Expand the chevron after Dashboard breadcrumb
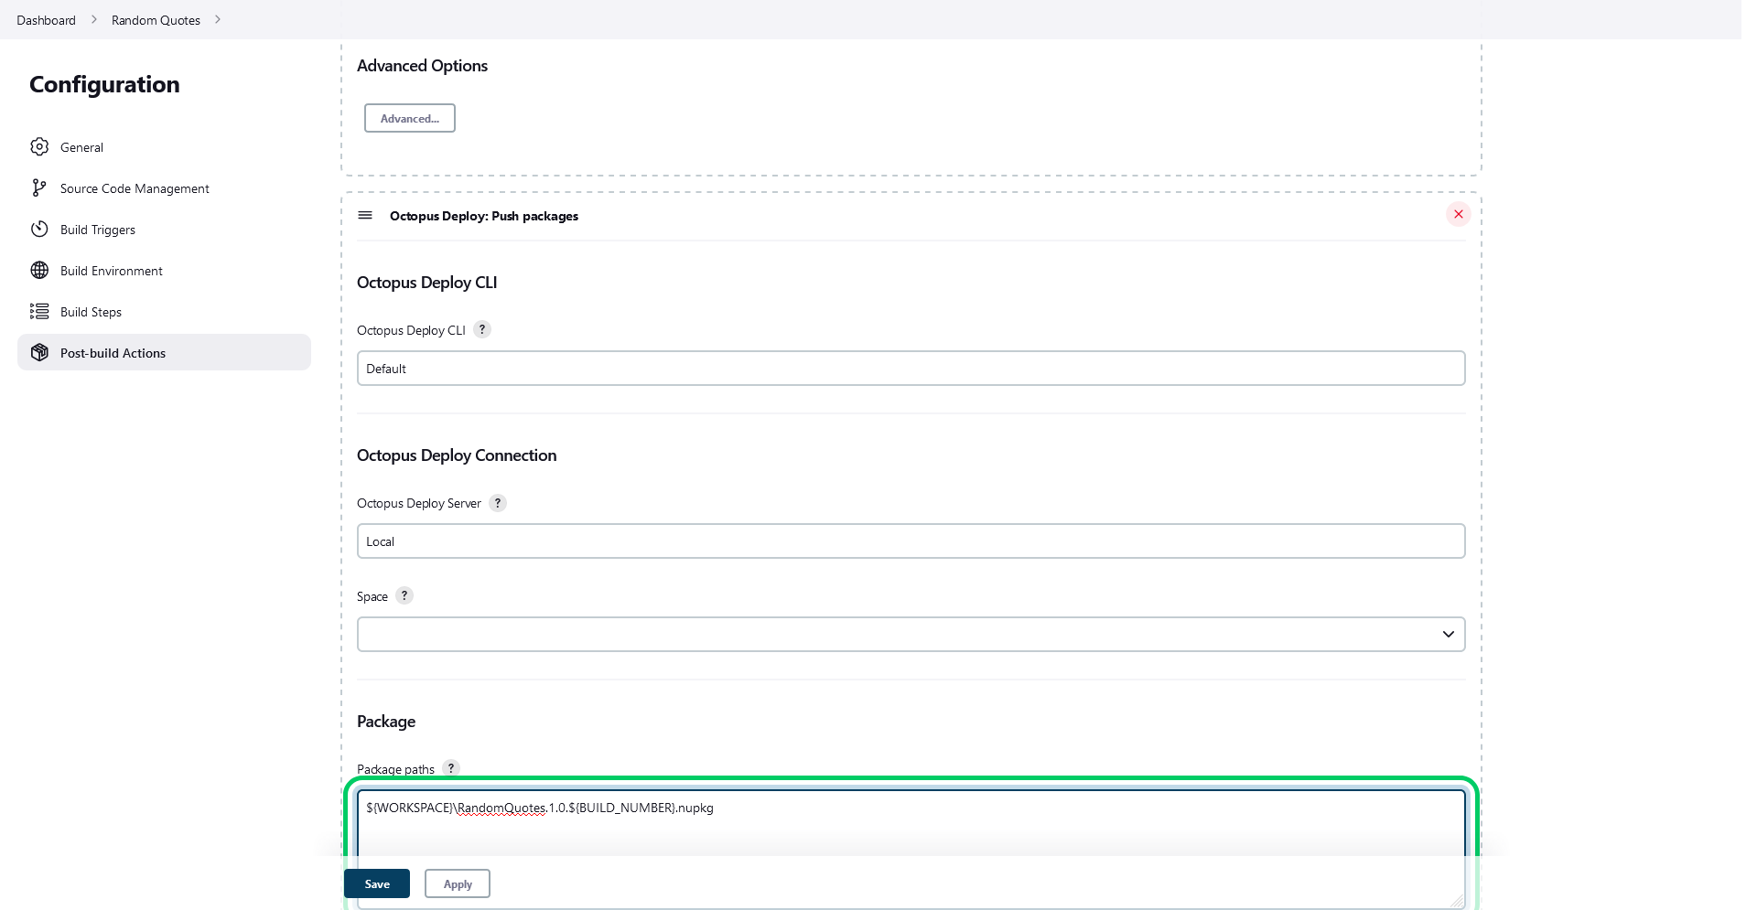Image resolution: width=1757 pixels, height=910 pixels. click(93, 19)
